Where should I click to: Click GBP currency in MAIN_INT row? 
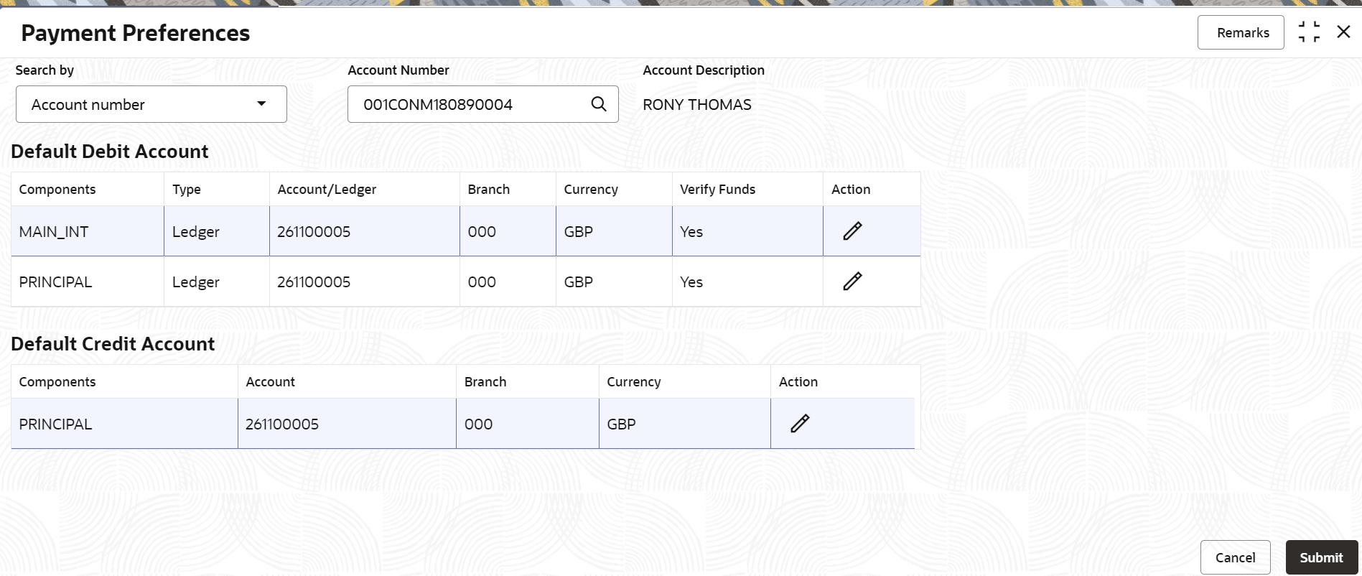point(579,232)
